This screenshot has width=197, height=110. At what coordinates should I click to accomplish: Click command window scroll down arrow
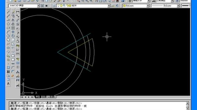tap(187, 109)
